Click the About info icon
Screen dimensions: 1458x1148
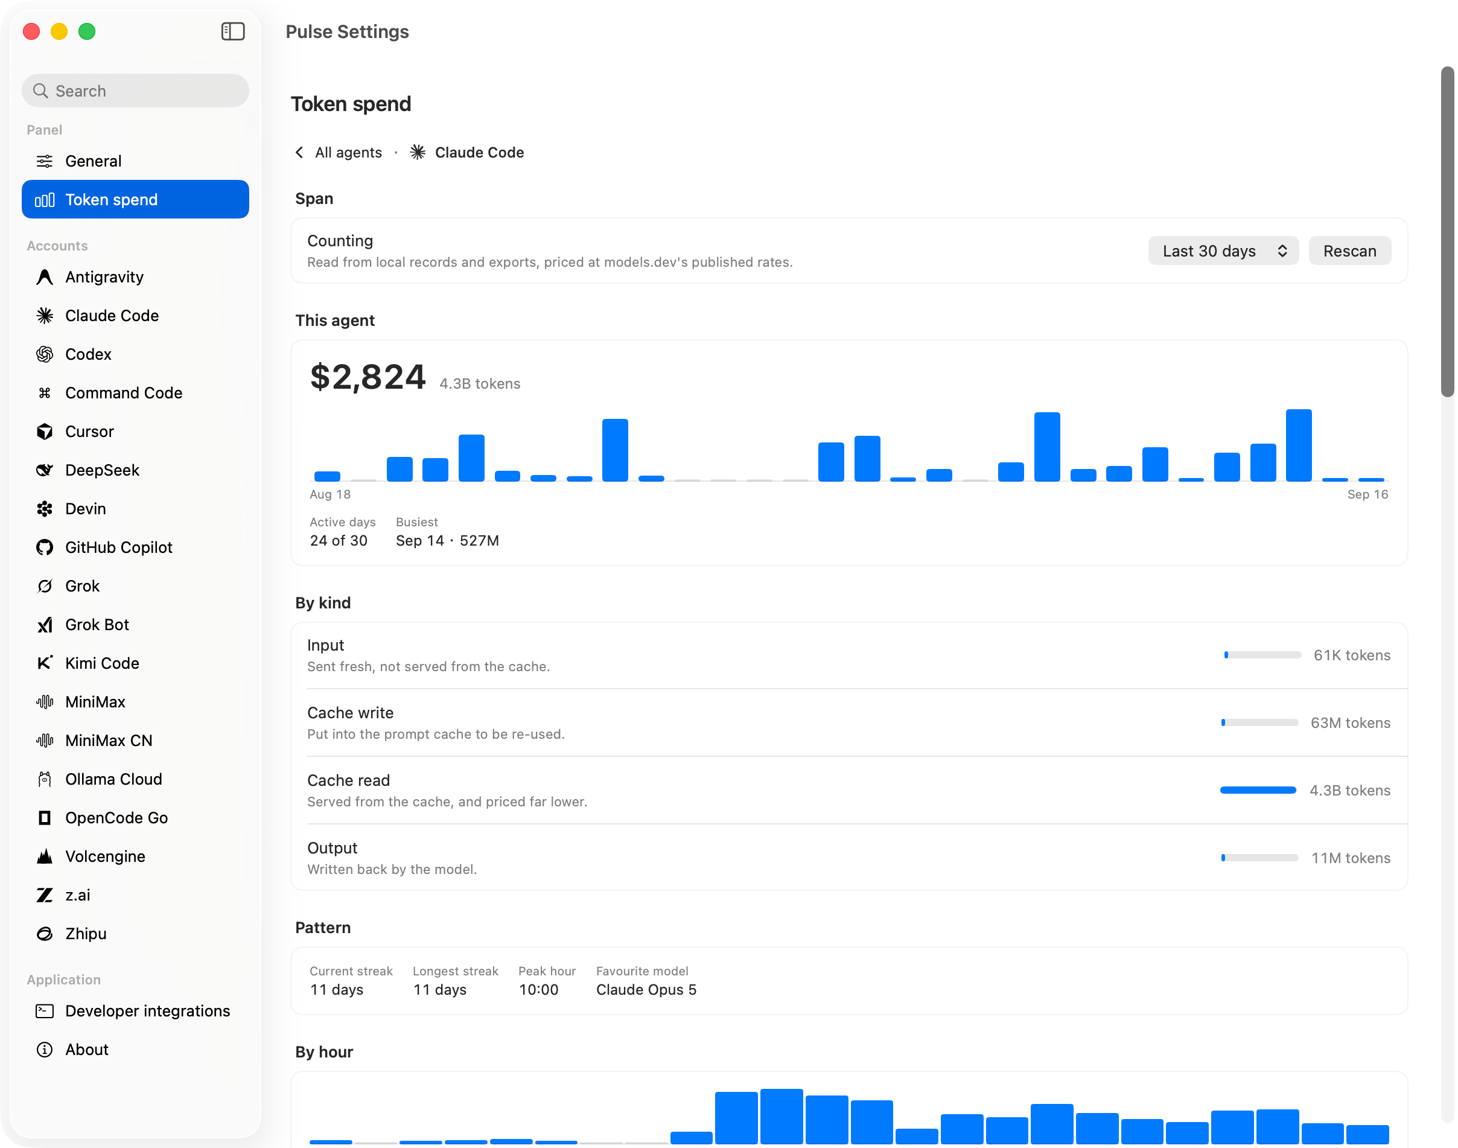[44, 1050]
